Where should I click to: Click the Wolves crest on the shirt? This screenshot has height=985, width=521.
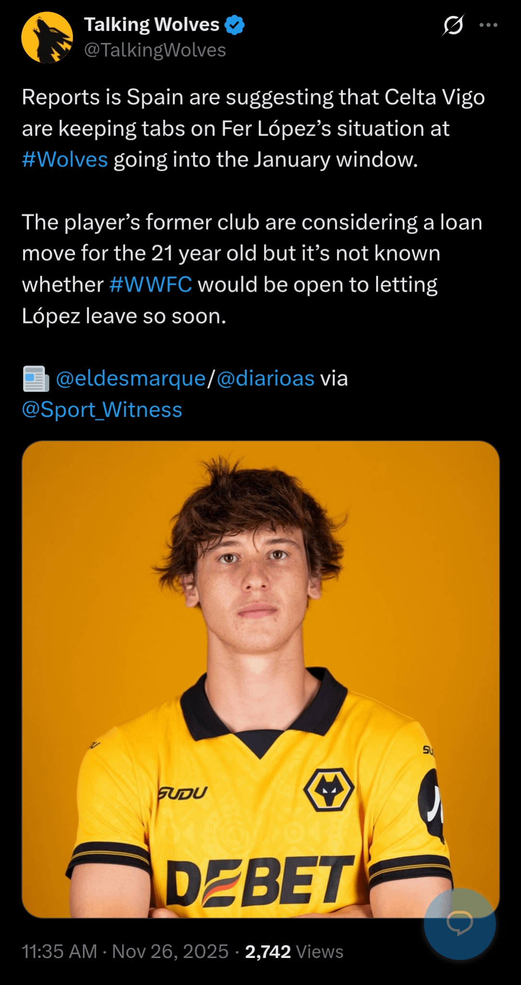point(329,790)
